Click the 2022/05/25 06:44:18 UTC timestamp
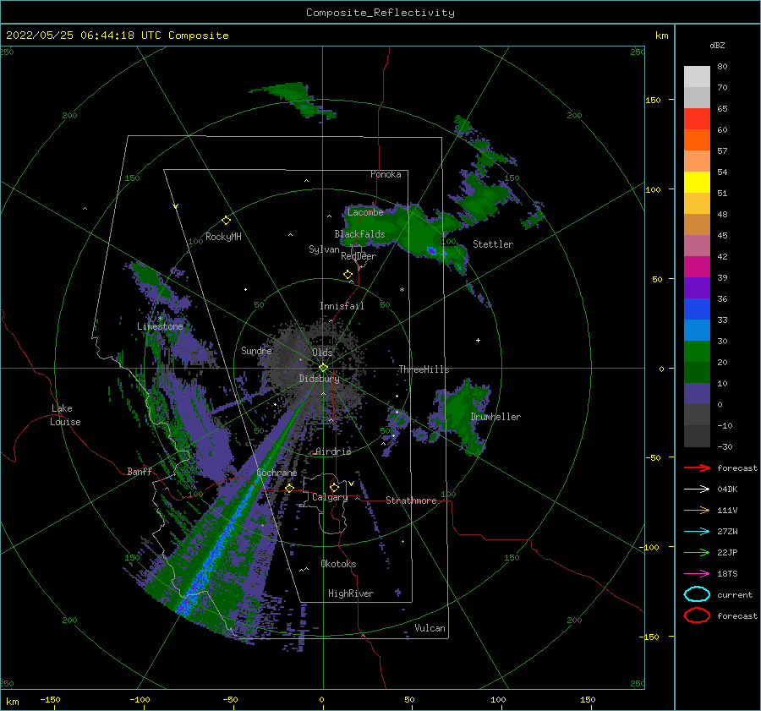The width and height of the screenshot is (761, 711). [x=84, y=36]
